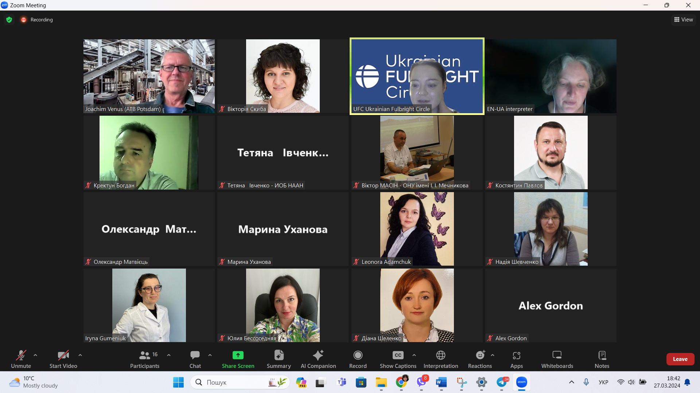This screenshot has height=393, width=700.
Task: Turn on camera with Start Video
Action: 63,355
